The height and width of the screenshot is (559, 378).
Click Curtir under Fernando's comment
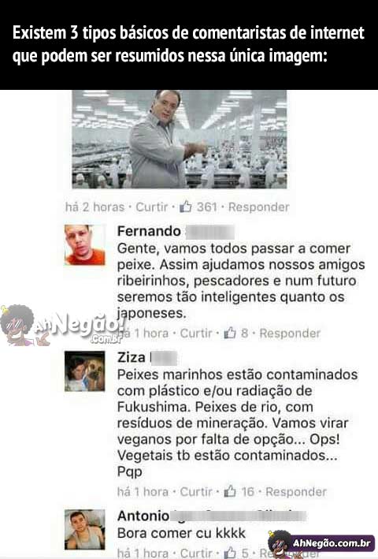[x=196, y=333]
